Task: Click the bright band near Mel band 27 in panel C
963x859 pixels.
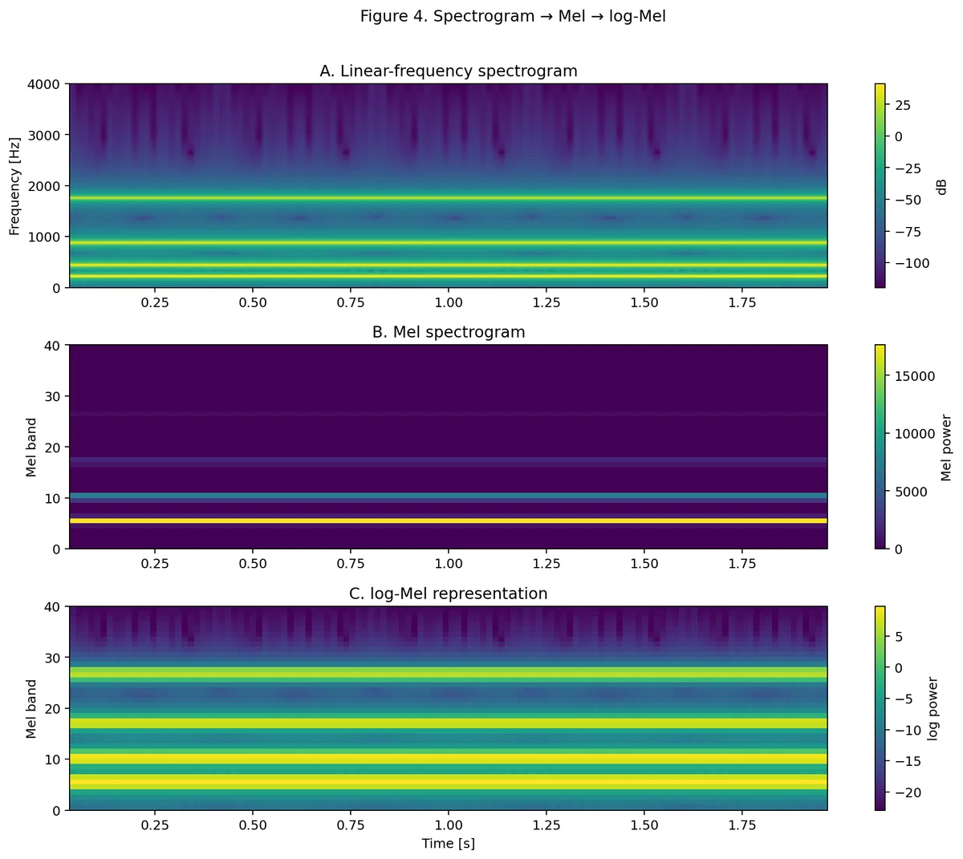Action: [449, 672]
